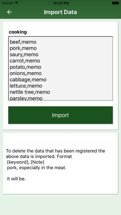
Task: Tap the 10:25 PM clock
Action: pos(61,3)
